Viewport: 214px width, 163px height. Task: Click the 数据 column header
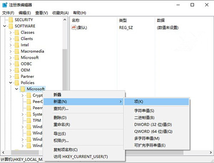click(184, 21)
